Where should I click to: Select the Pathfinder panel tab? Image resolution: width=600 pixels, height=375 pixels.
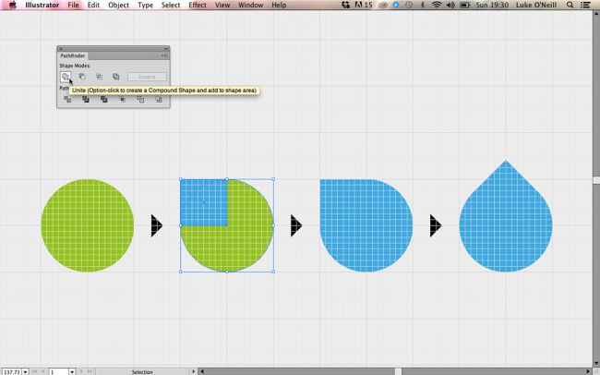click(x=73, y=56)
